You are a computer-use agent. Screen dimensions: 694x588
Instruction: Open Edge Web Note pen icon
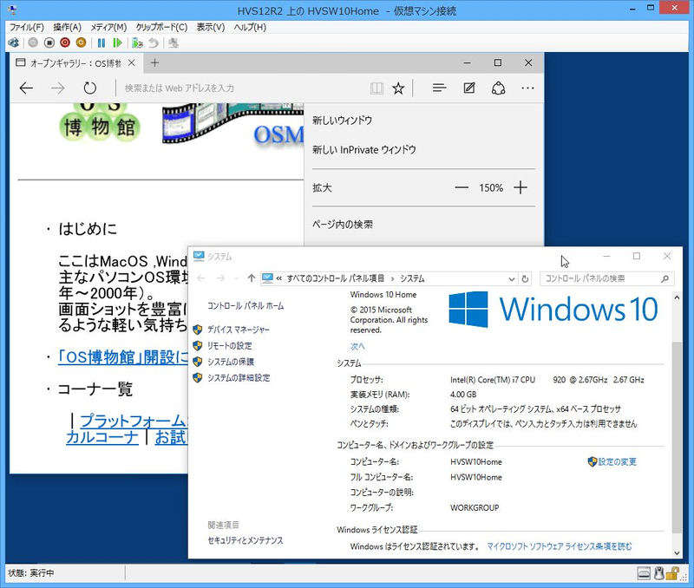[469, 88]
